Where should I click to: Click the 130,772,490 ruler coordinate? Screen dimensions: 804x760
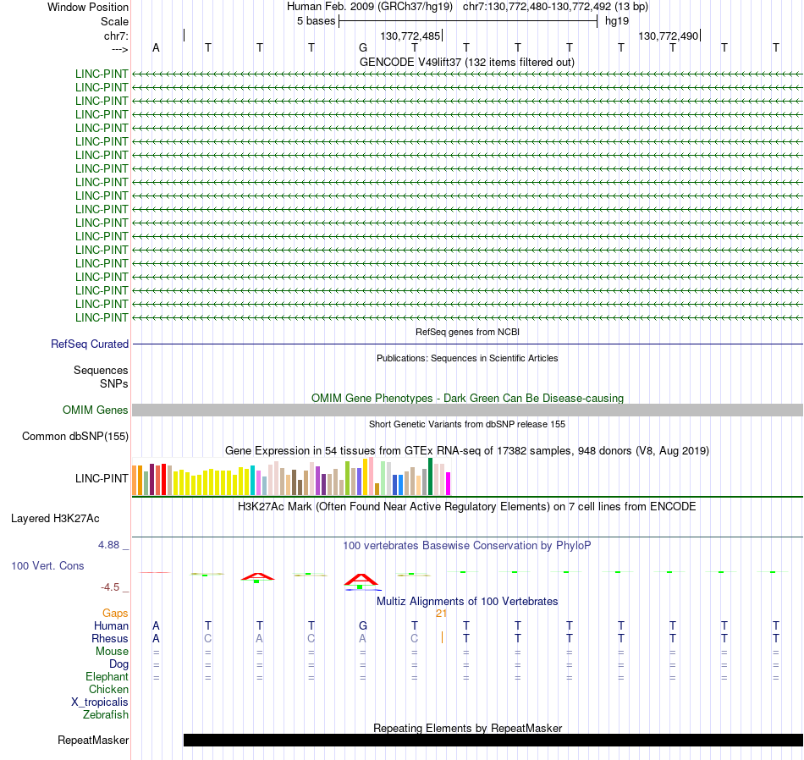point(668,36)
